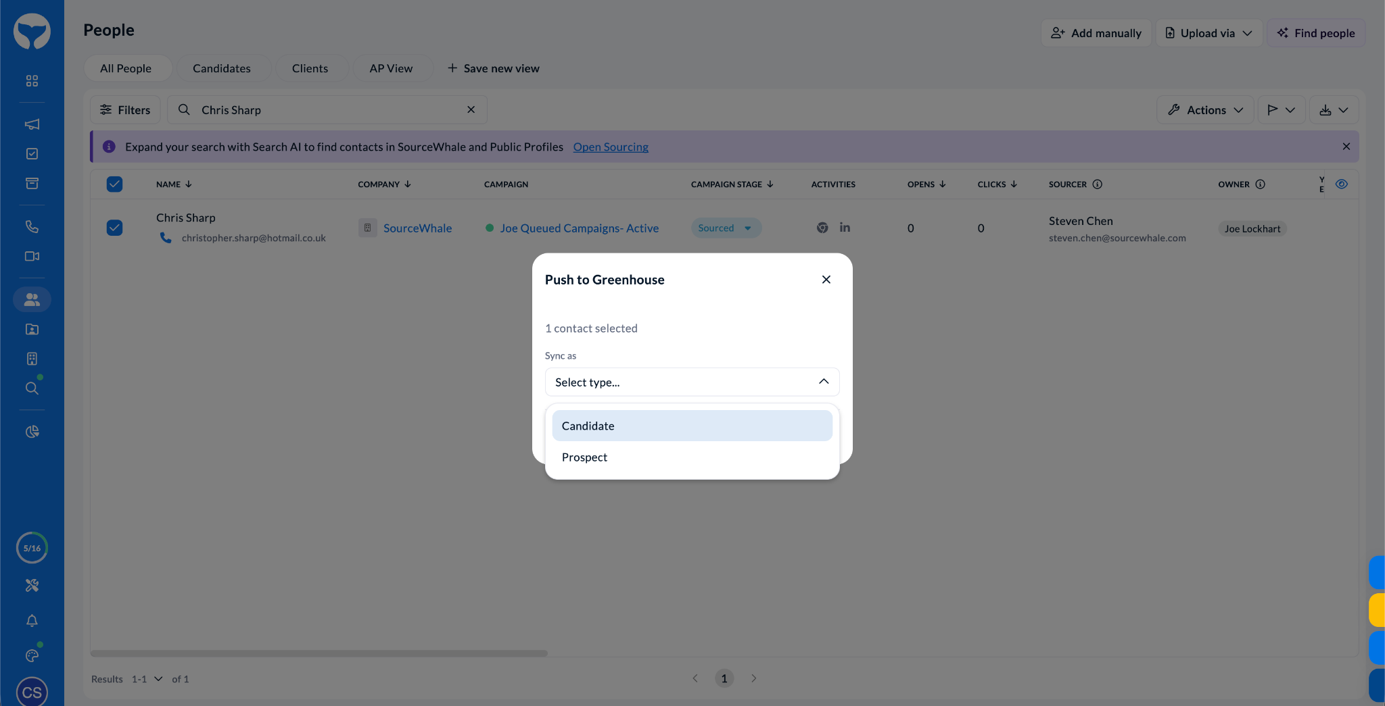1385x706 pixels.
Task: Open the tools wrench icon in sidebar
Action: (x=32, y=586)
